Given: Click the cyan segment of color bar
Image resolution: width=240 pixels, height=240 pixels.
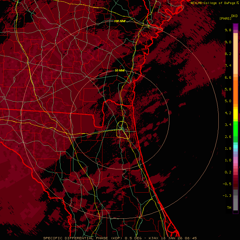Looking at the screenshot, I should (x=235, y=147).
